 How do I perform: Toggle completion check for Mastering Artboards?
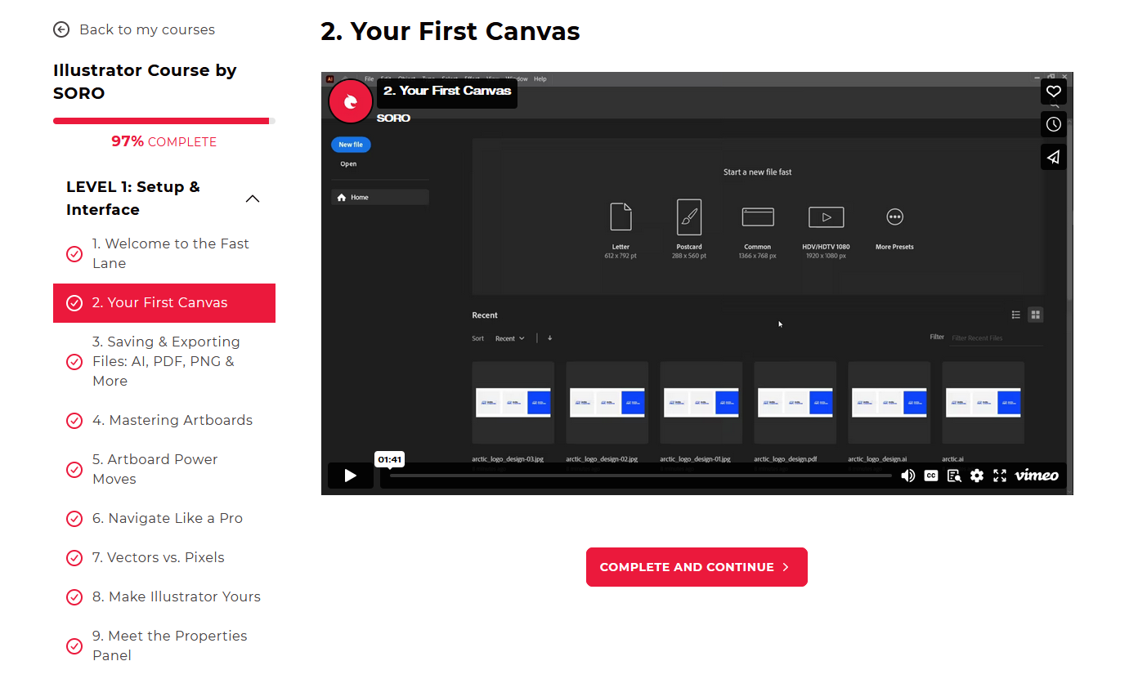[x=74, y=421]
